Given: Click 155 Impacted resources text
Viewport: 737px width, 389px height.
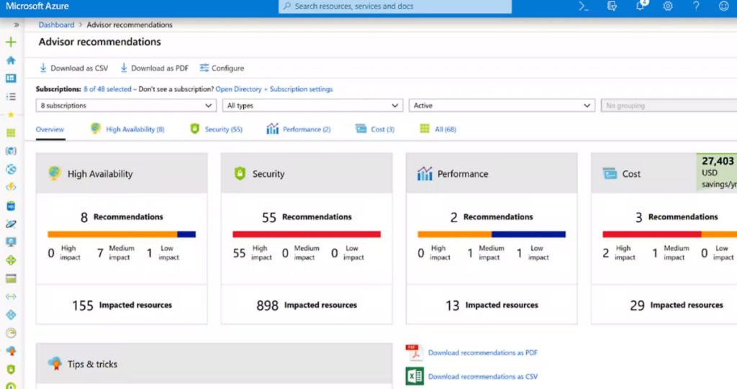Looking at the screenshot, I should [122, 306].
